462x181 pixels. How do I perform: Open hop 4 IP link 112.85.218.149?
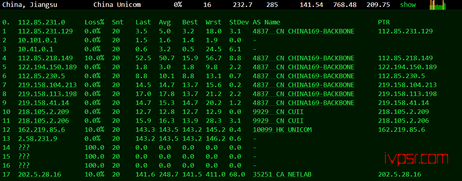pos(46,58)
